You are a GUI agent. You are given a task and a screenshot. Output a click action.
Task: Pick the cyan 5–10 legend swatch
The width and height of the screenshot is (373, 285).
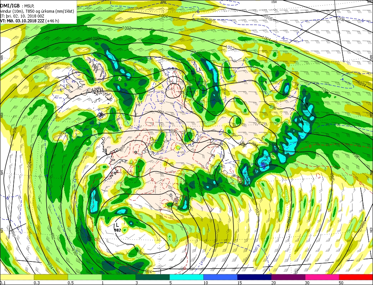point(186,277)
